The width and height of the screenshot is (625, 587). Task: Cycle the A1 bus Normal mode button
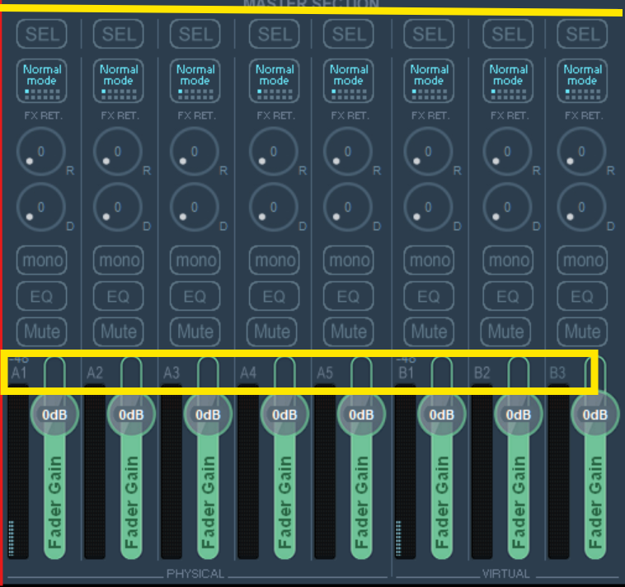(x=42, y=76)
